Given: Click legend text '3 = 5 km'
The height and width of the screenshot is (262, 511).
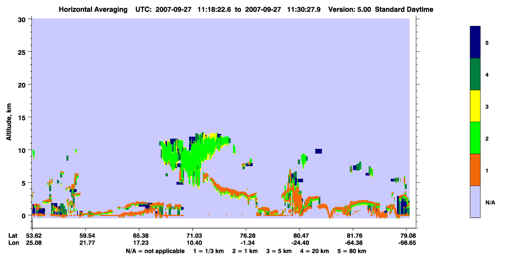Looking at the screenshot, I should tap(279, 251).
